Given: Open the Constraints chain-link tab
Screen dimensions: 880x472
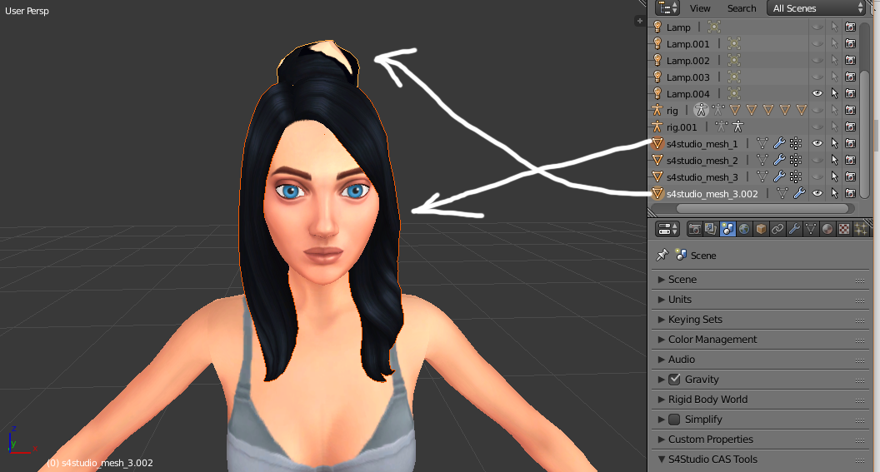Looking at the screenshot, I should pos(777,229).
